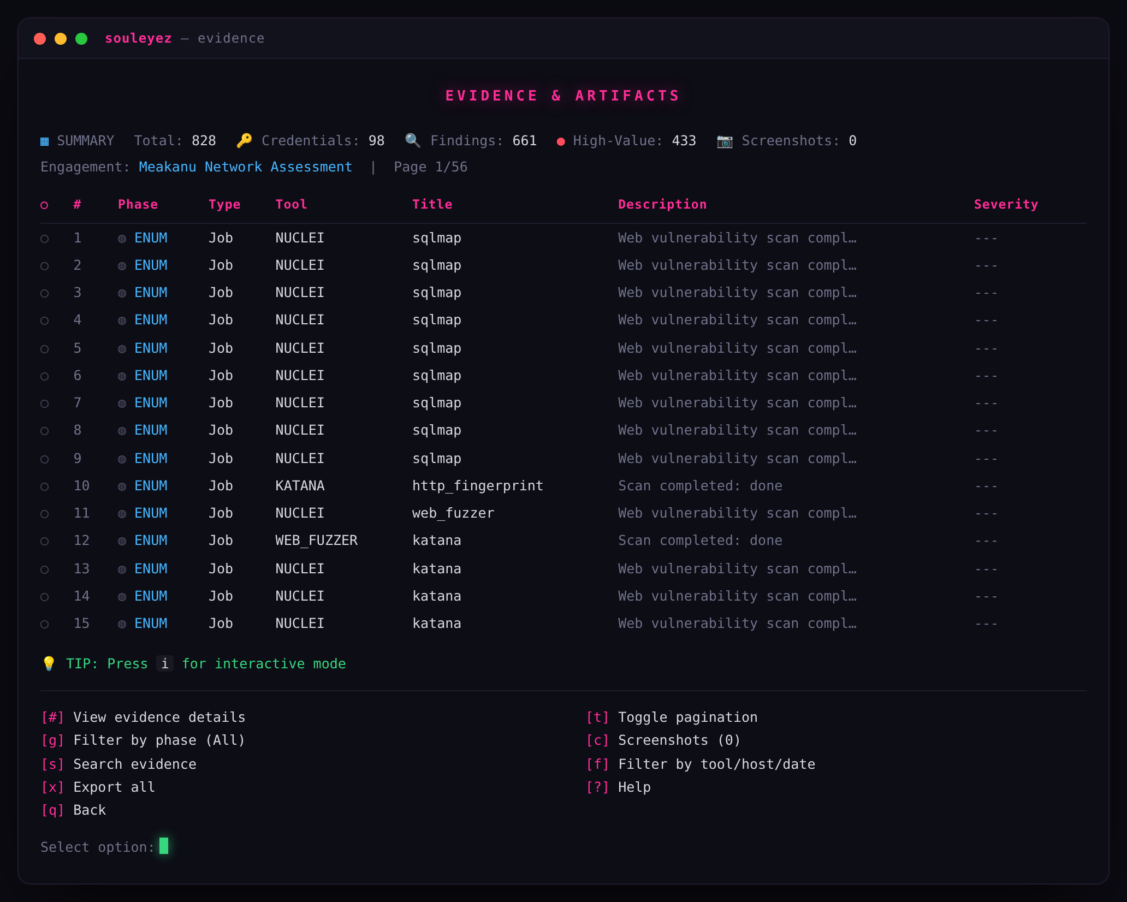The width and height of the screenshot is (1127, 902).
Task: Click the Type column header
Action: click(x=224, y=204)
